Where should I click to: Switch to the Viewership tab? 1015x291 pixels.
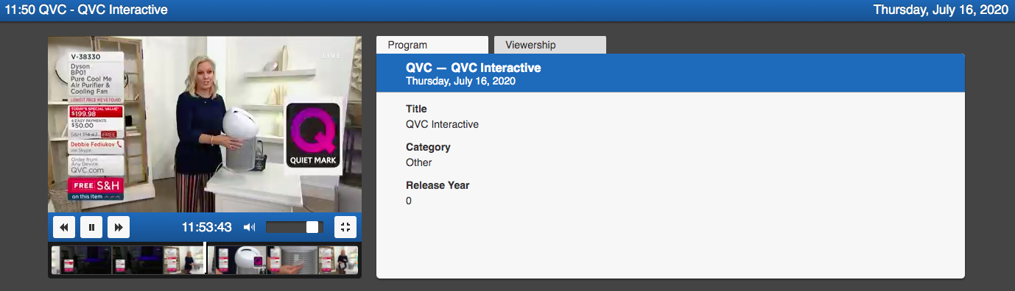tap(550, 45)
